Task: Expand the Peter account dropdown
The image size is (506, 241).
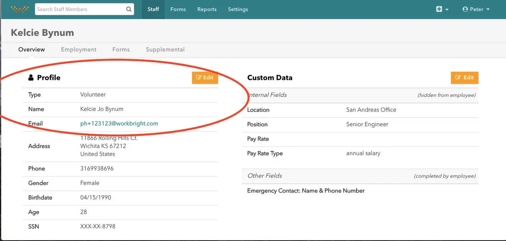Action: click(x=476, y=9)
